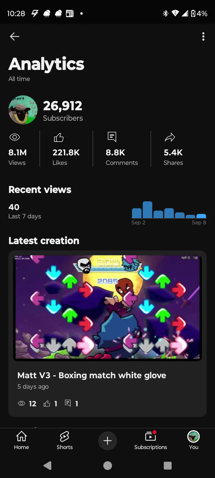Open Matt V3 - Boxing match white glove title
The height and width of the screenshot is (478, 215).
(x=92, y=375)
